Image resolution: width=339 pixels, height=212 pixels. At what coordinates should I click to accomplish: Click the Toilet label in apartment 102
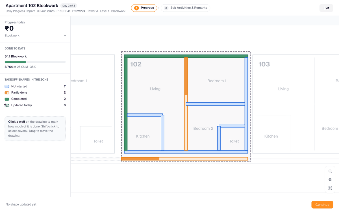click(234, 141)
